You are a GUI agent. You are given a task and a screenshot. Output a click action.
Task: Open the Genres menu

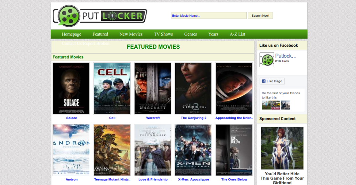point(191,34)
